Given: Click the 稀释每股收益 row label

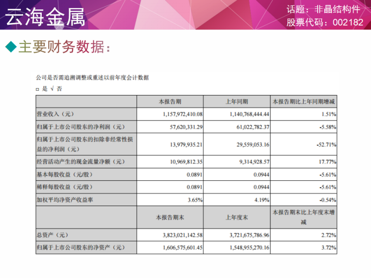Looking at the screenshot, I should coord(64,187).
